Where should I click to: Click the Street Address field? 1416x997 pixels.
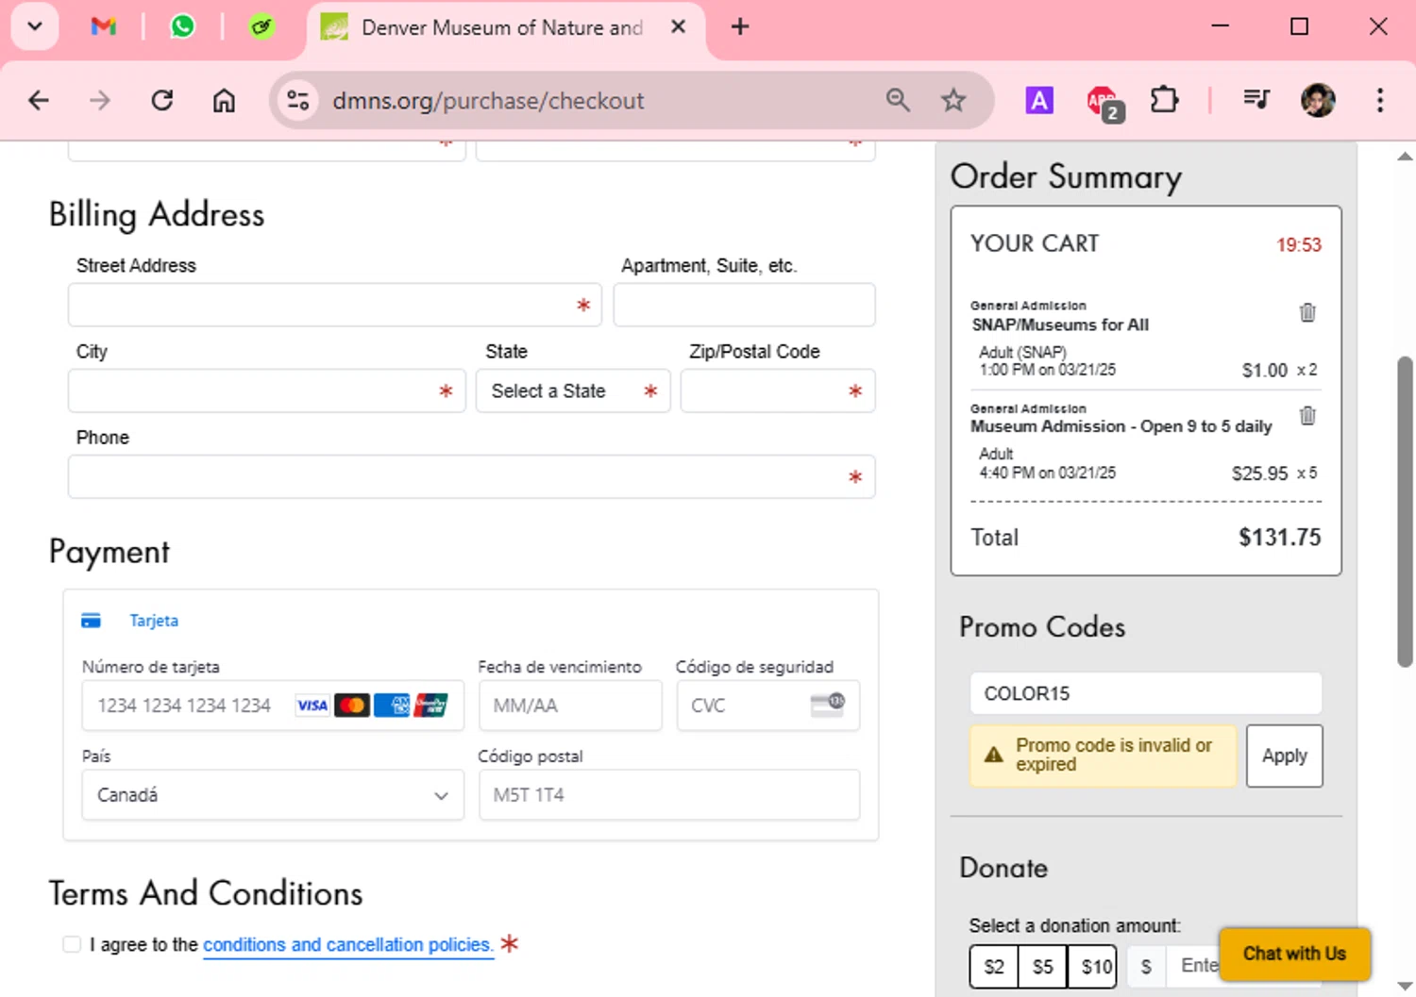335,305
